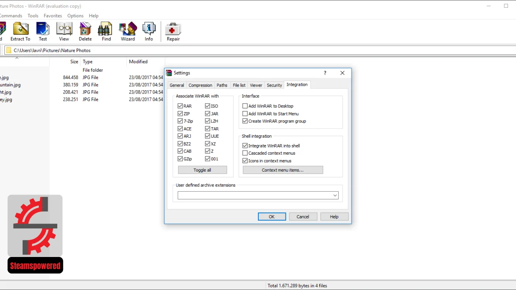This screenshot has width=516, height=290.
Task: Select the Integration tab
Action: (297, 85)
